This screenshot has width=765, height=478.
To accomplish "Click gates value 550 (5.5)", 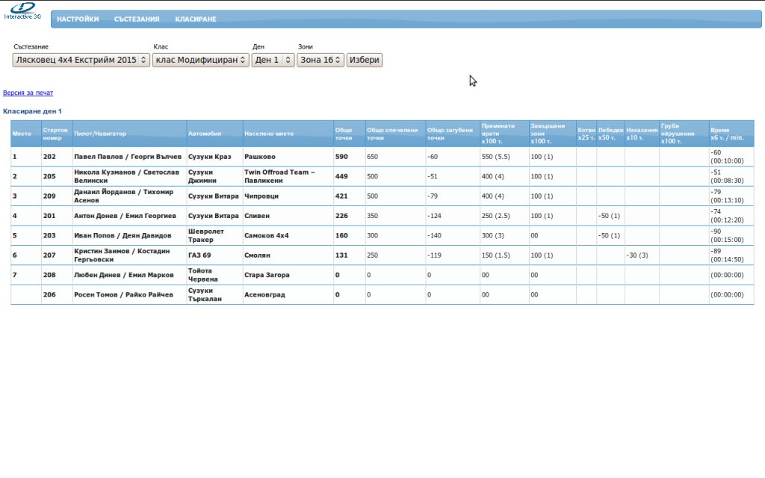I will coord(496,157).
